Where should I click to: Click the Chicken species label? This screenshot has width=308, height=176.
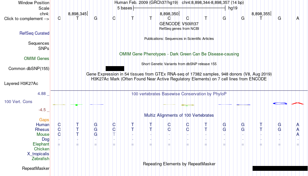(x=41, y=149)
